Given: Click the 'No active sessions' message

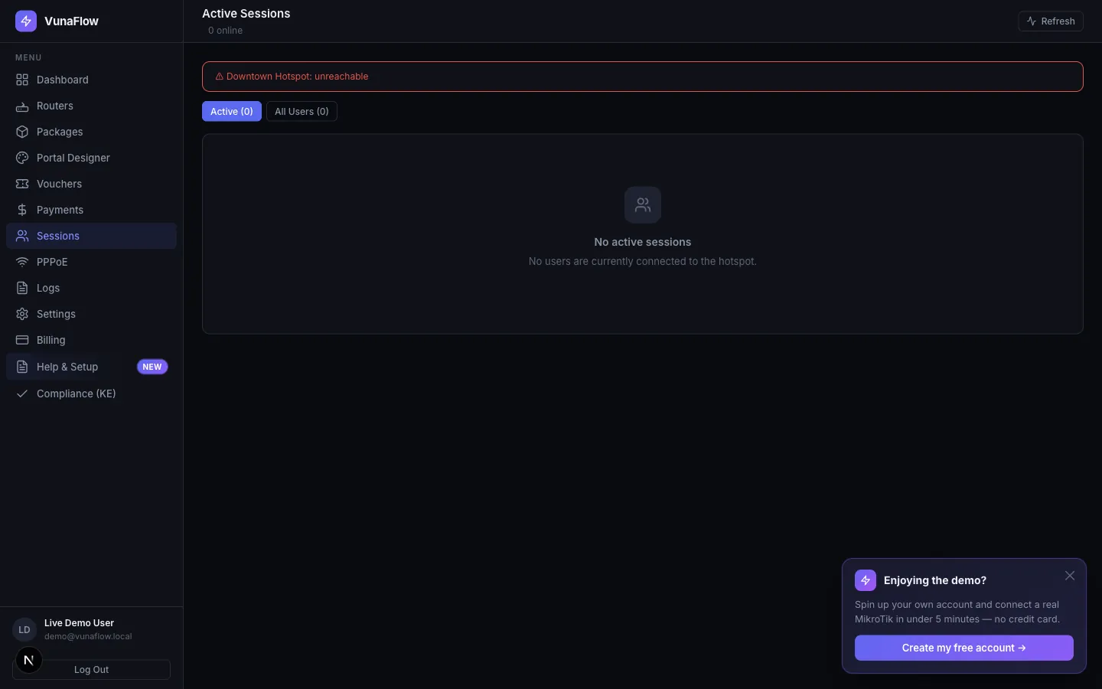Looking at the screenshot, I should 643,242.
